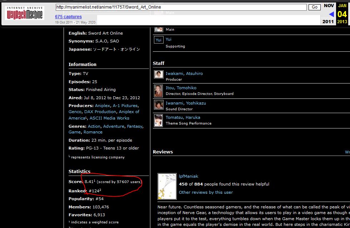
Task: Open Iwakami Atsuhiro's staff thumbnail
Action: click(159, 74)
